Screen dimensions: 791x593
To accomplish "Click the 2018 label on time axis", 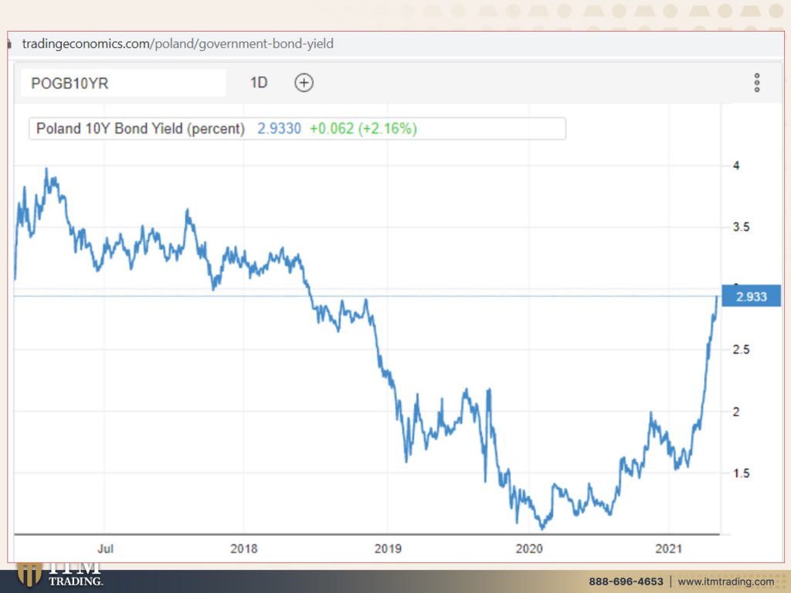I will click(x=243, y=549).
